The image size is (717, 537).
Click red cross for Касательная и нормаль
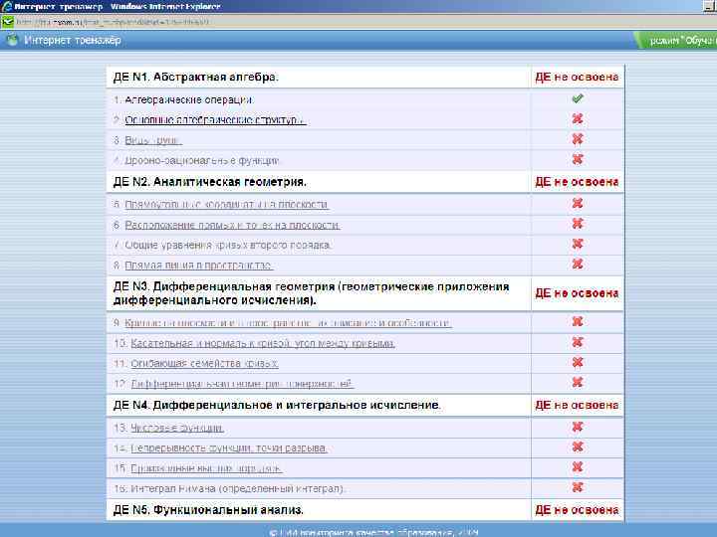(578, 342)
